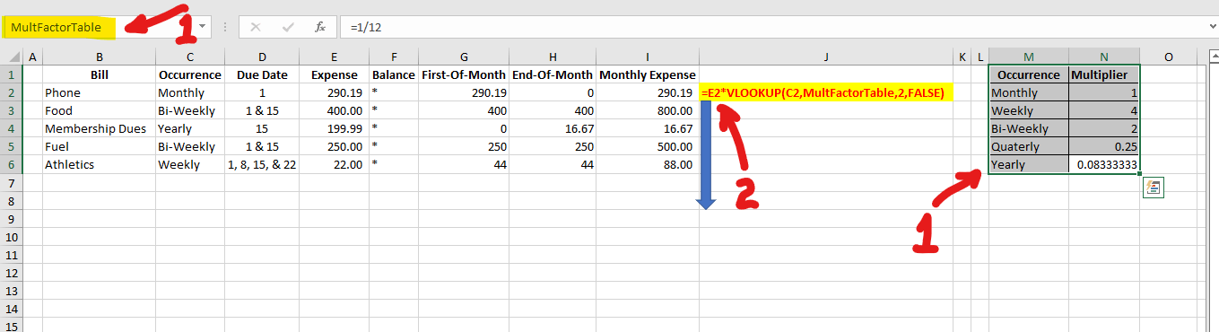Select column O header
This screenshot has height=332, width=1219.
1169,57
